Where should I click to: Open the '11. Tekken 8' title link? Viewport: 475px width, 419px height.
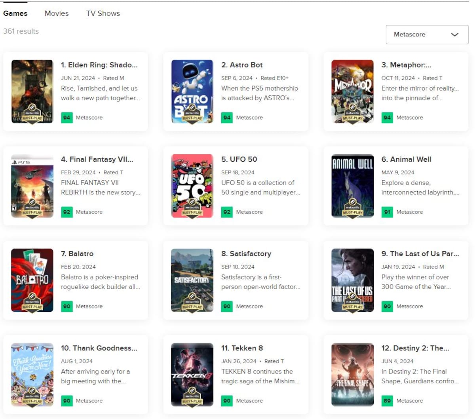242,348
